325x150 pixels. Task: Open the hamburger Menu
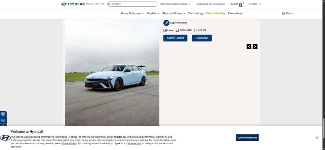coord(287,13)
